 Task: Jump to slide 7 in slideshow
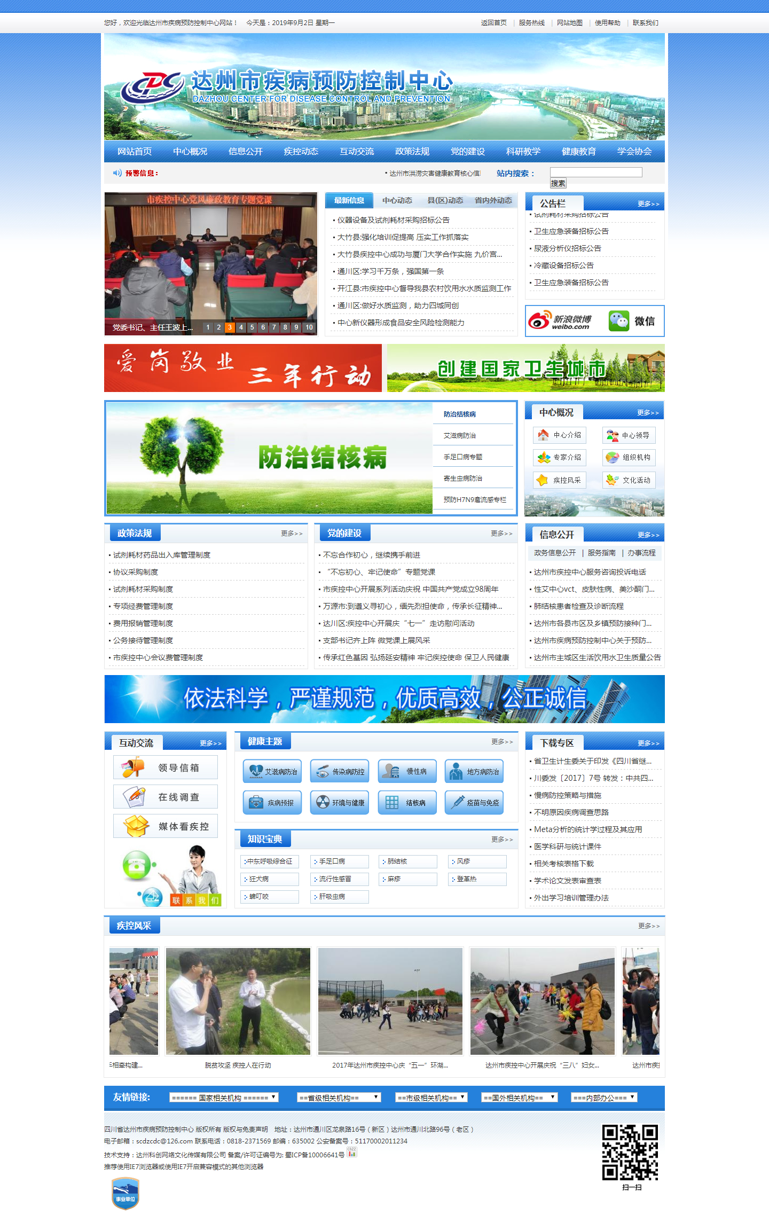(x=274, y=327)
